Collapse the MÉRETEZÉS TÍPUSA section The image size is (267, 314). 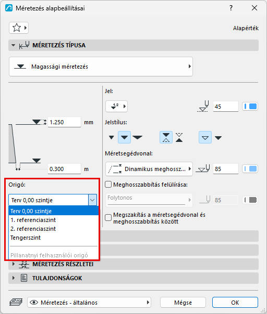click(13, 45)
